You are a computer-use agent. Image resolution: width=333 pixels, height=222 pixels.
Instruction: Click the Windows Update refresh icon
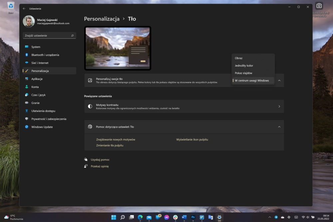27,127
